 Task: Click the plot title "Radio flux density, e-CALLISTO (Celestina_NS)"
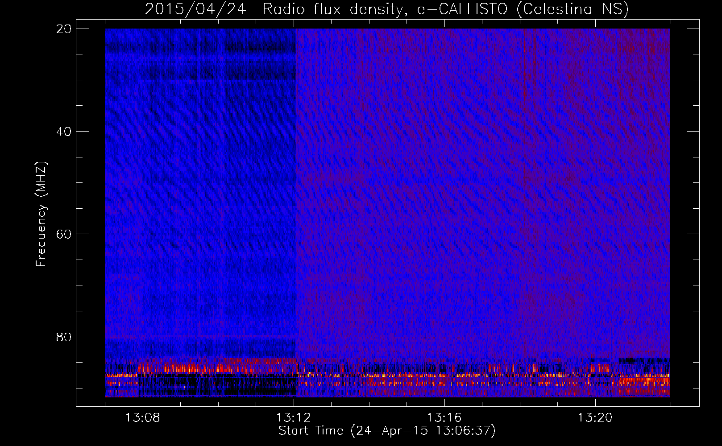445,9
